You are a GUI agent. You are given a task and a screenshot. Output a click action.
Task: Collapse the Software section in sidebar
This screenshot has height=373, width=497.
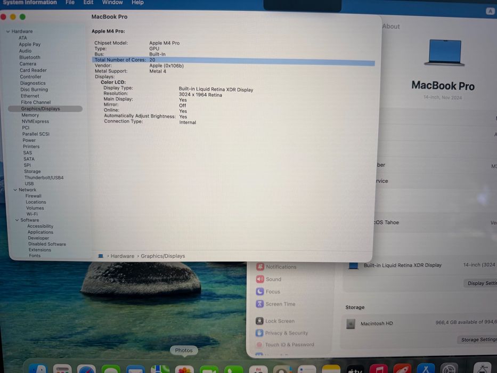point(17,220)
